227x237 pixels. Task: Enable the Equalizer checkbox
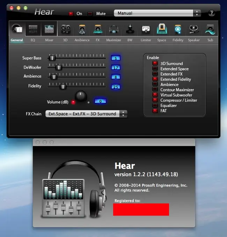[x=155, y=105]
